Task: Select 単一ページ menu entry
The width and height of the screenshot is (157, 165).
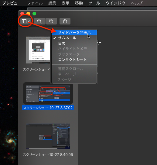Action: tap(74, 74)
